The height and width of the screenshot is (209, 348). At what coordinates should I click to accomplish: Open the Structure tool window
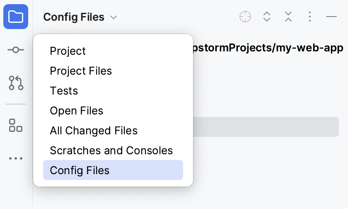point(16,125)
